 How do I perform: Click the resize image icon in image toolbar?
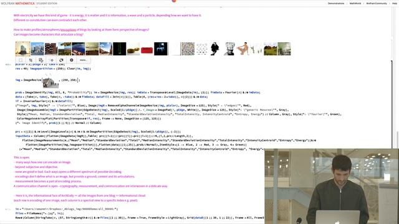(41, 60)
